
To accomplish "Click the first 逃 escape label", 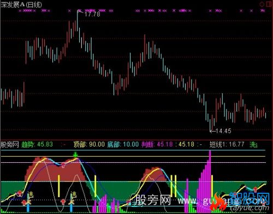I will point(31,194).
